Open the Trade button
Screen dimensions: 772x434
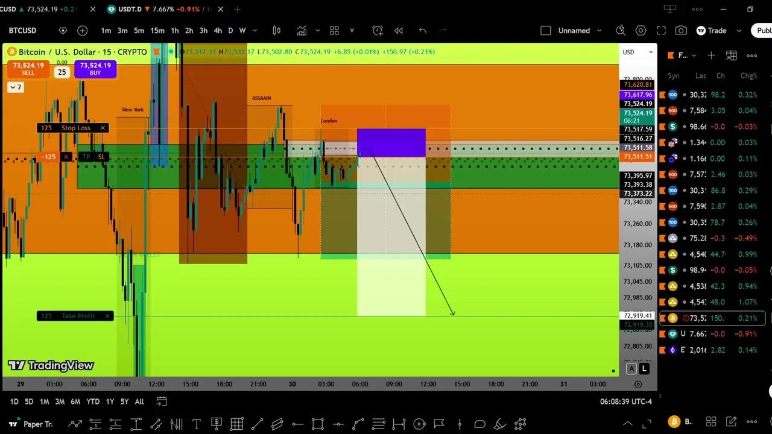[x=712, y=31]
